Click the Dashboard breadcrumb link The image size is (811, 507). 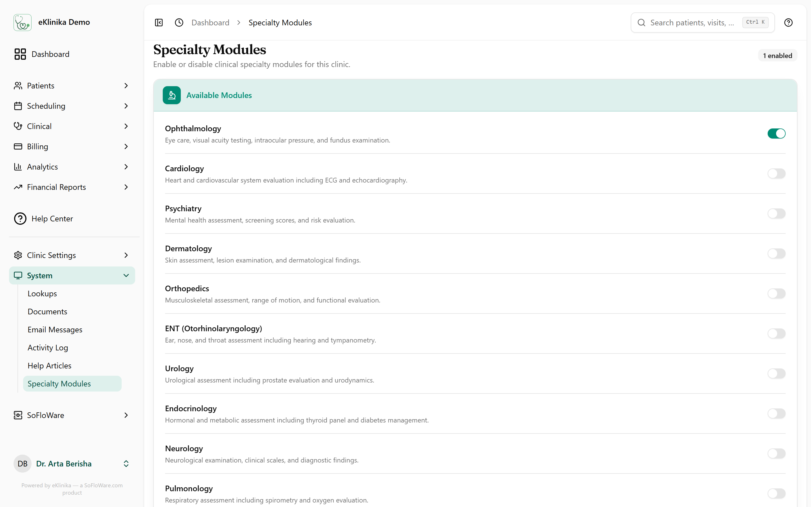click(x=210, y=23)
